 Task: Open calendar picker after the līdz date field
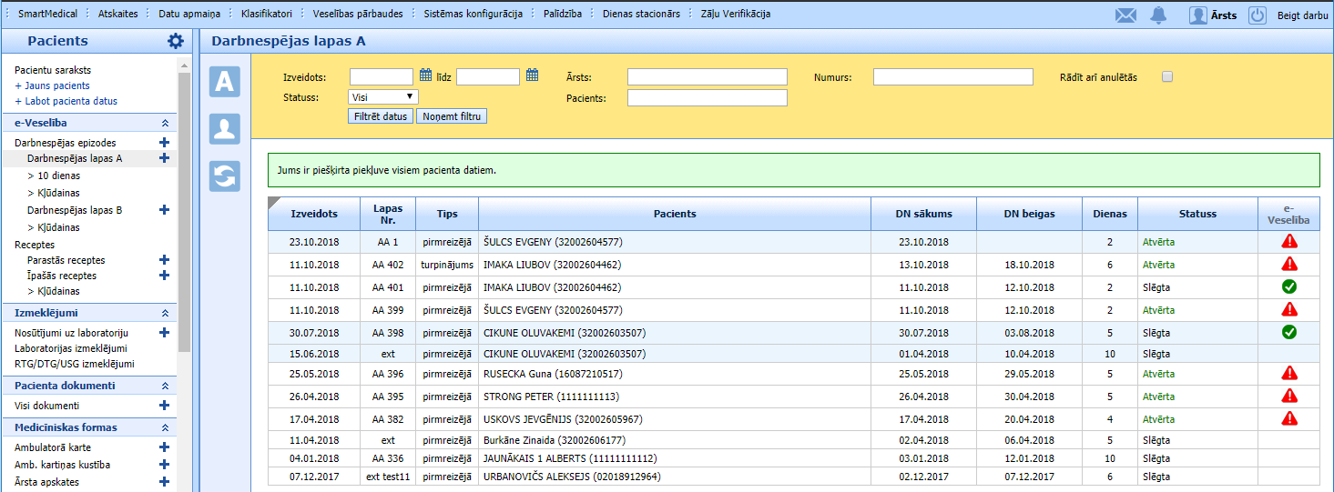click(533, 75)
